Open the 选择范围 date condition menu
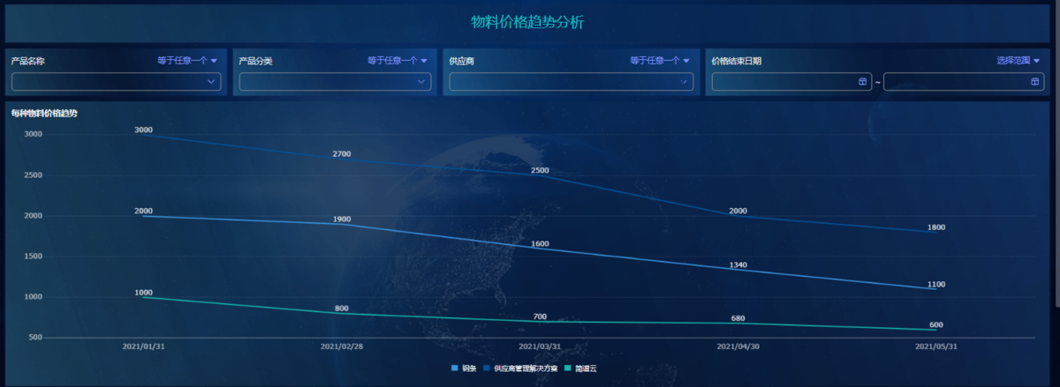1060x387 pixels. pyautogui.click(x=1018, y=61)
